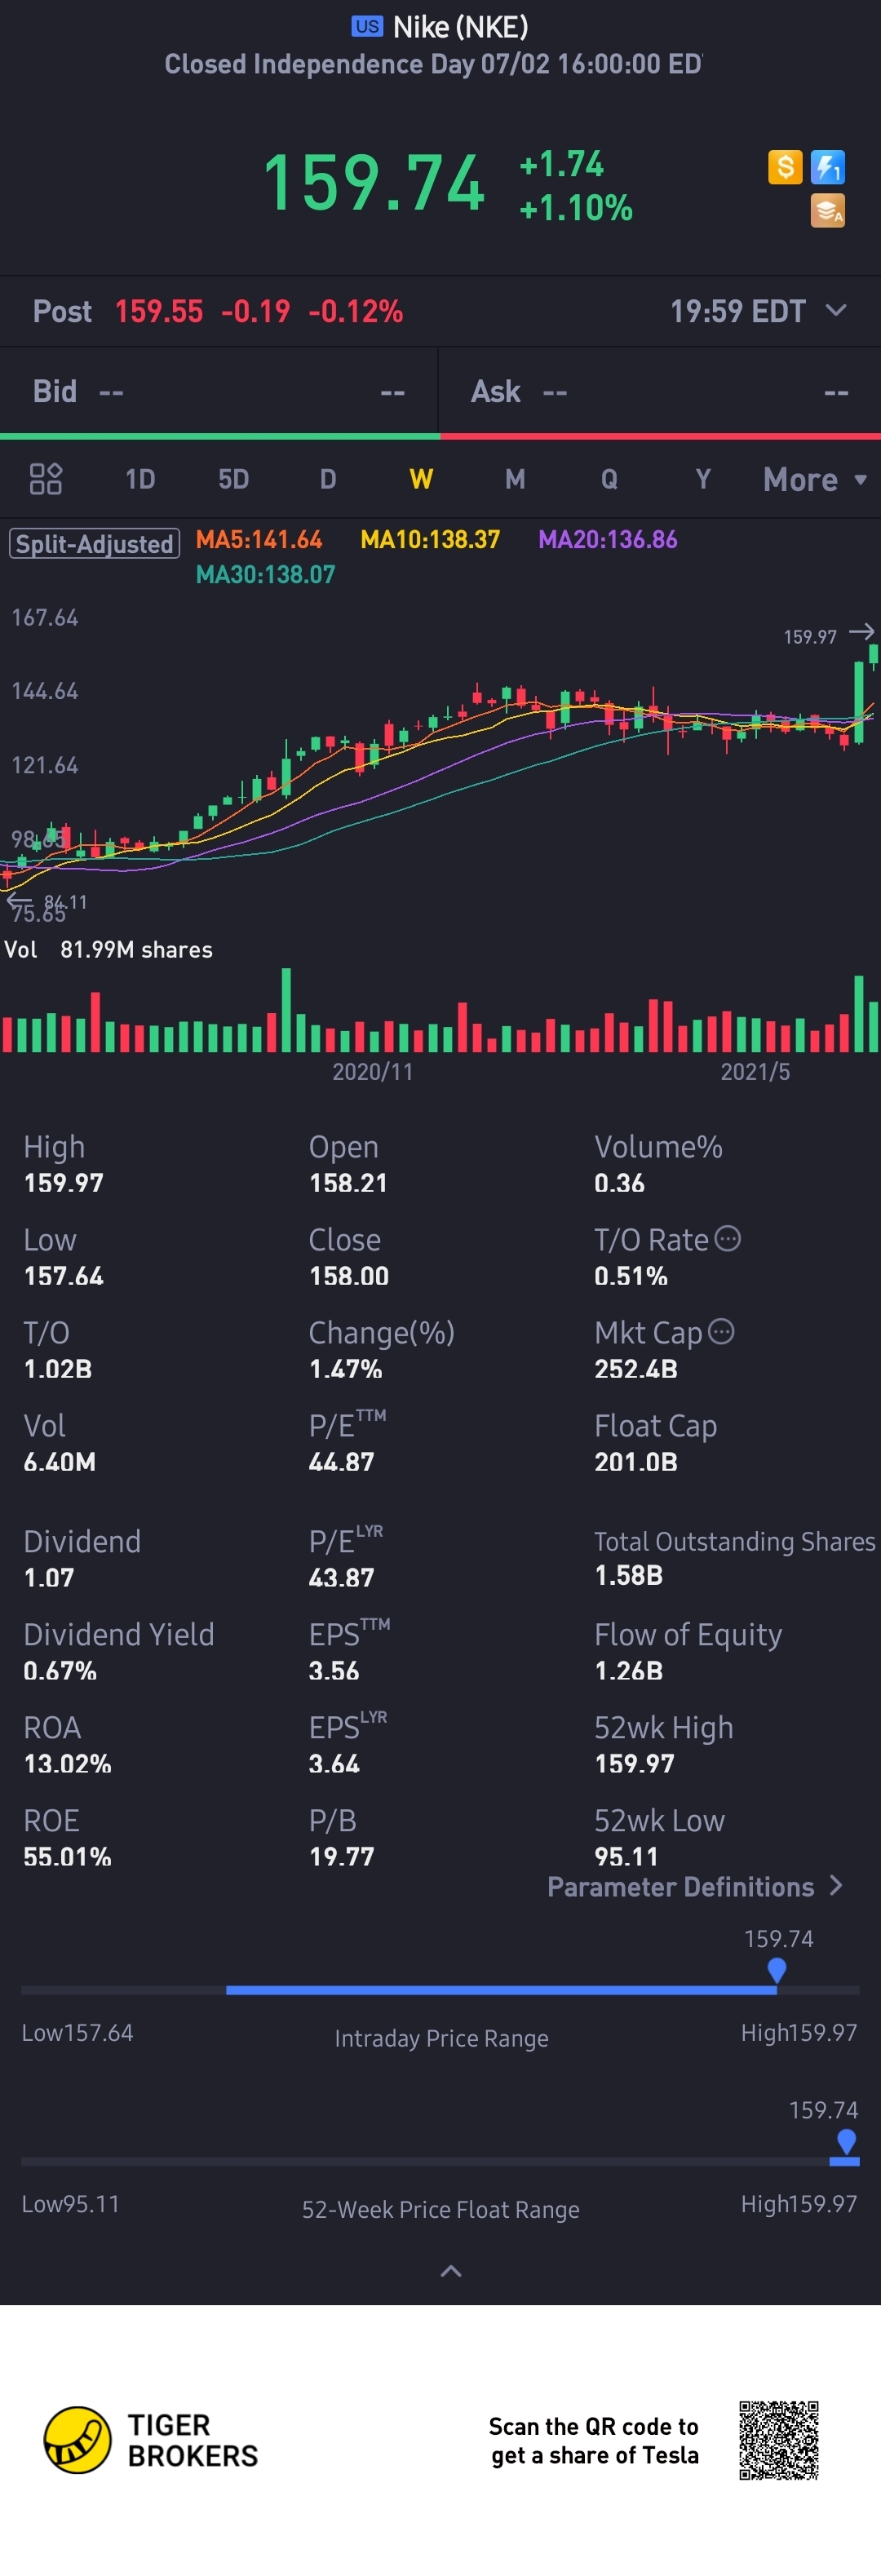Image resolution: width=881 pixels, height=2576 pixels.
Task: Collapse the stock details panel
Action: click(451, 2271)
